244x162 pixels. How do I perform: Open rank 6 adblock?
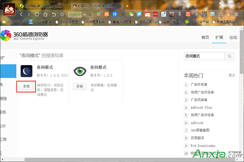pyautogui.click(x=197, y=123)
